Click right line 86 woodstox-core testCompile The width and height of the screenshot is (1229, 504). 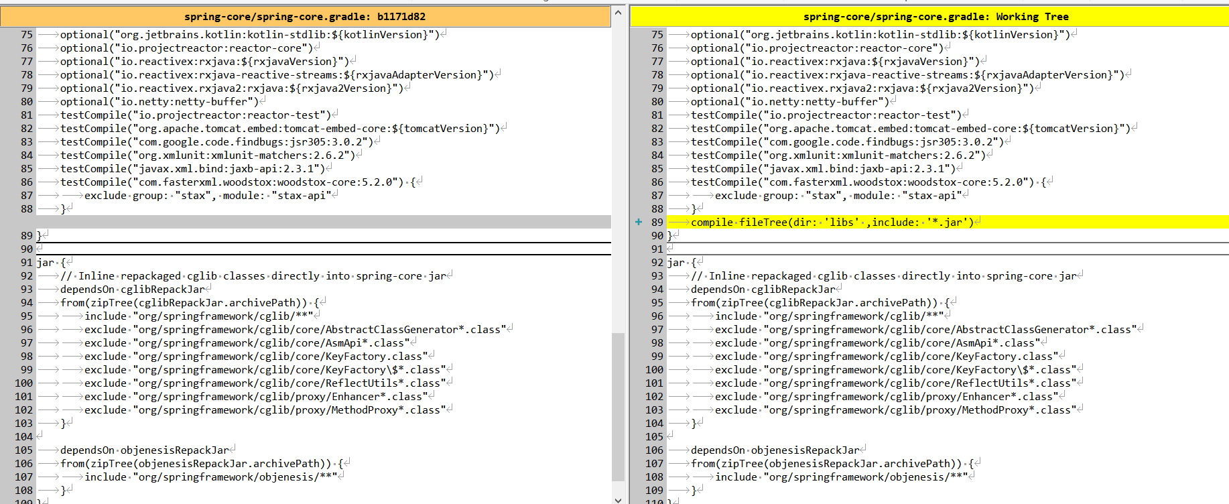coord(868,182)
